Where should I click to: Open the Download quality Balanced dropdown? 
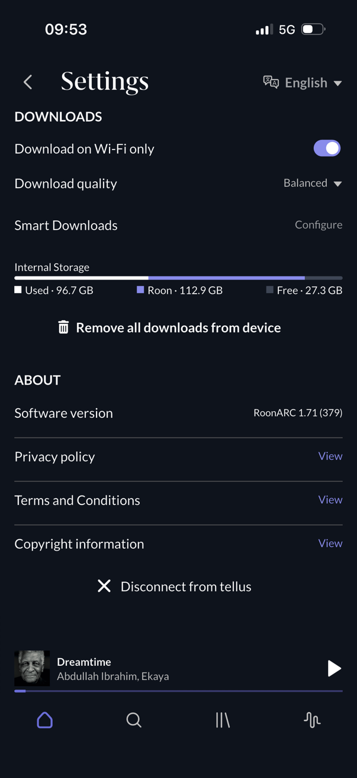click(x=313, y=183)
